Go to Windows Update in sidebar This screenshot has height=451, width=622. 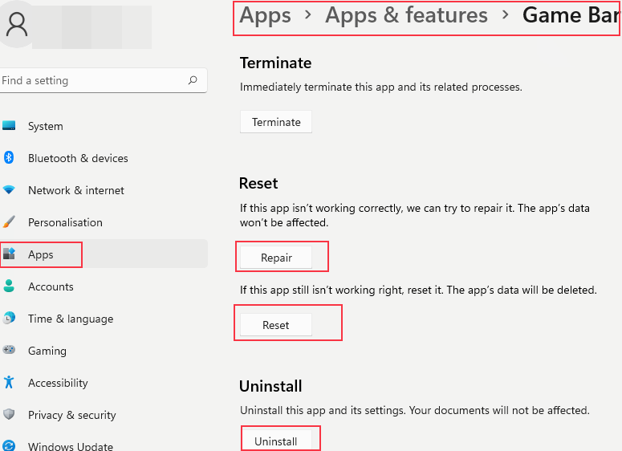point(70,446)
